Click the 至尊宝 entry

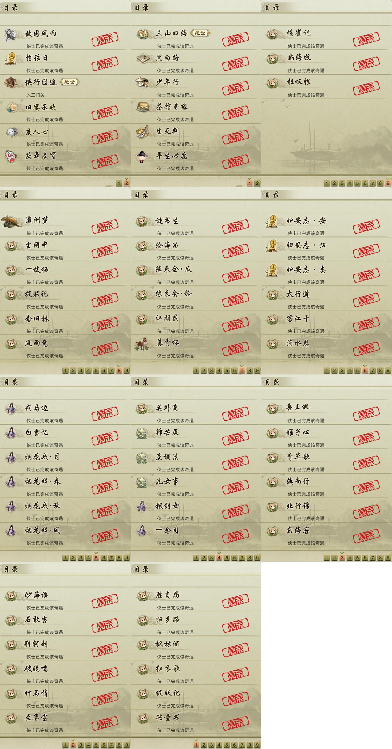click(65, 721)
